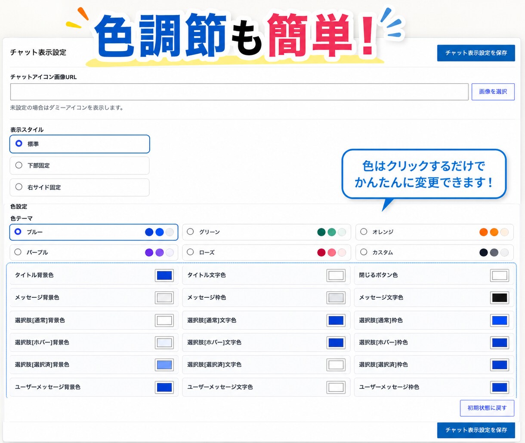Screen dimensions: 525x443
Task: Click the 表示スタイル label
Action: (x=27, y=129)
